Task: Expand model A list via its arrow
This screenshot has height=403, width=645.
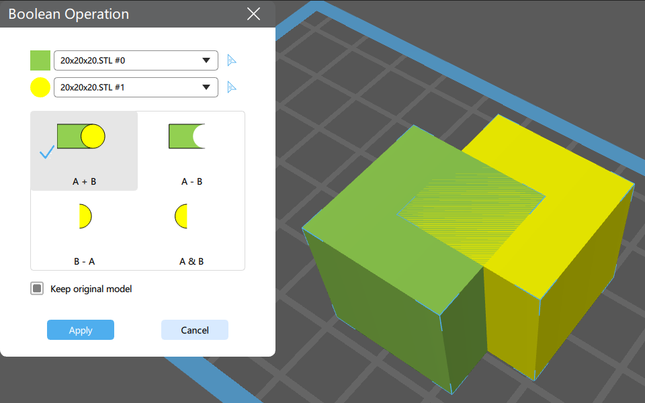Action: pyautogui.click(x=206, y=60)
